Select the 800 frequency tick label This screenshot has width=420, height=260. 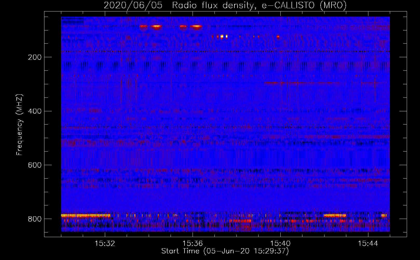35,219
